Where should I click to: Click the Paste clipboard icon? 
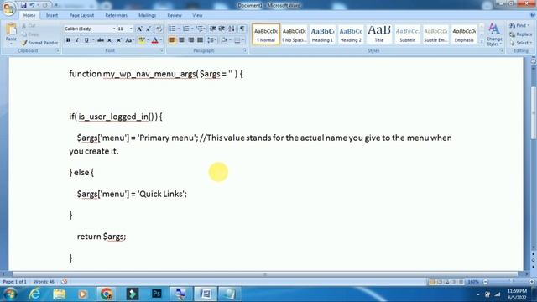(11, 29)
